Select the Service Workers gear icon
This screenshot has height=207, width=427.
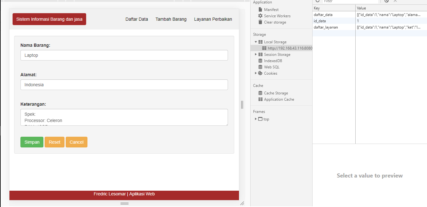(x=260, y=16)
